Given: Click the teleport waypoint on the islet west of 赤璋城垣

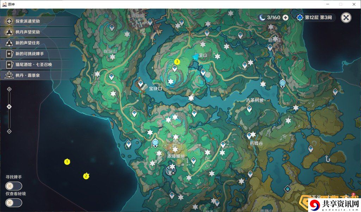Looking at the screenshot, I should [128, 144].
